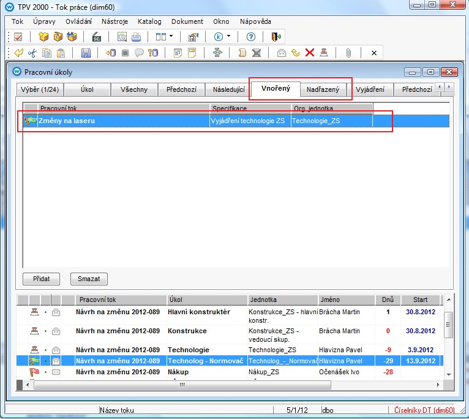Screen dimensions: 469x419
Task: Switch to the Úkol tab
Action: tap(87, 89)
